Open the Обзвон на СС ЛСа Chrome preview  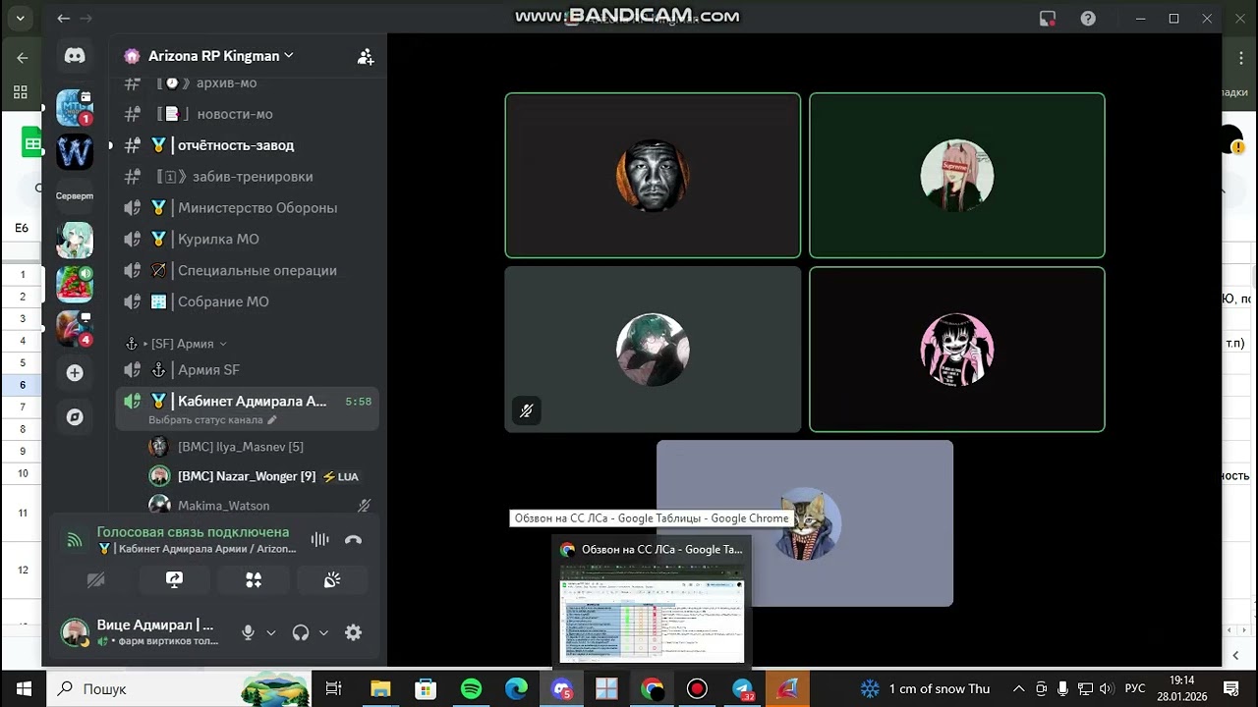652,601
